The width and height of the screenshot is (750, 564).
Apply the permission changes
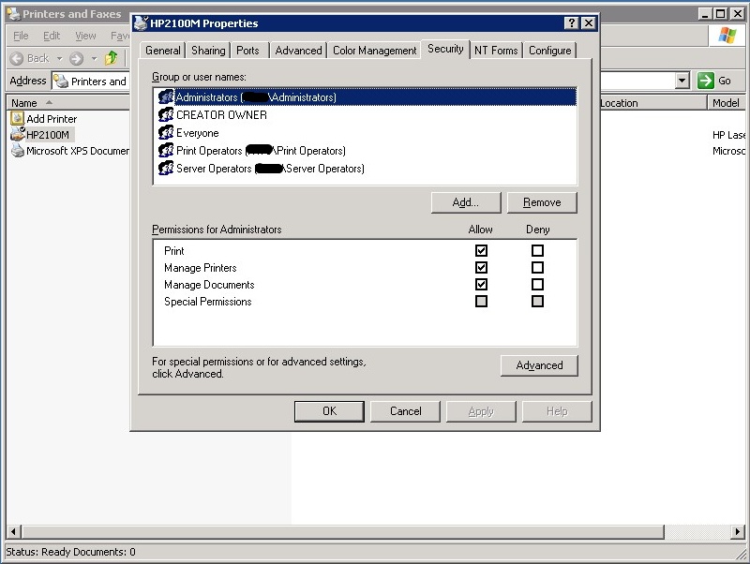click(x=481, y=410)
